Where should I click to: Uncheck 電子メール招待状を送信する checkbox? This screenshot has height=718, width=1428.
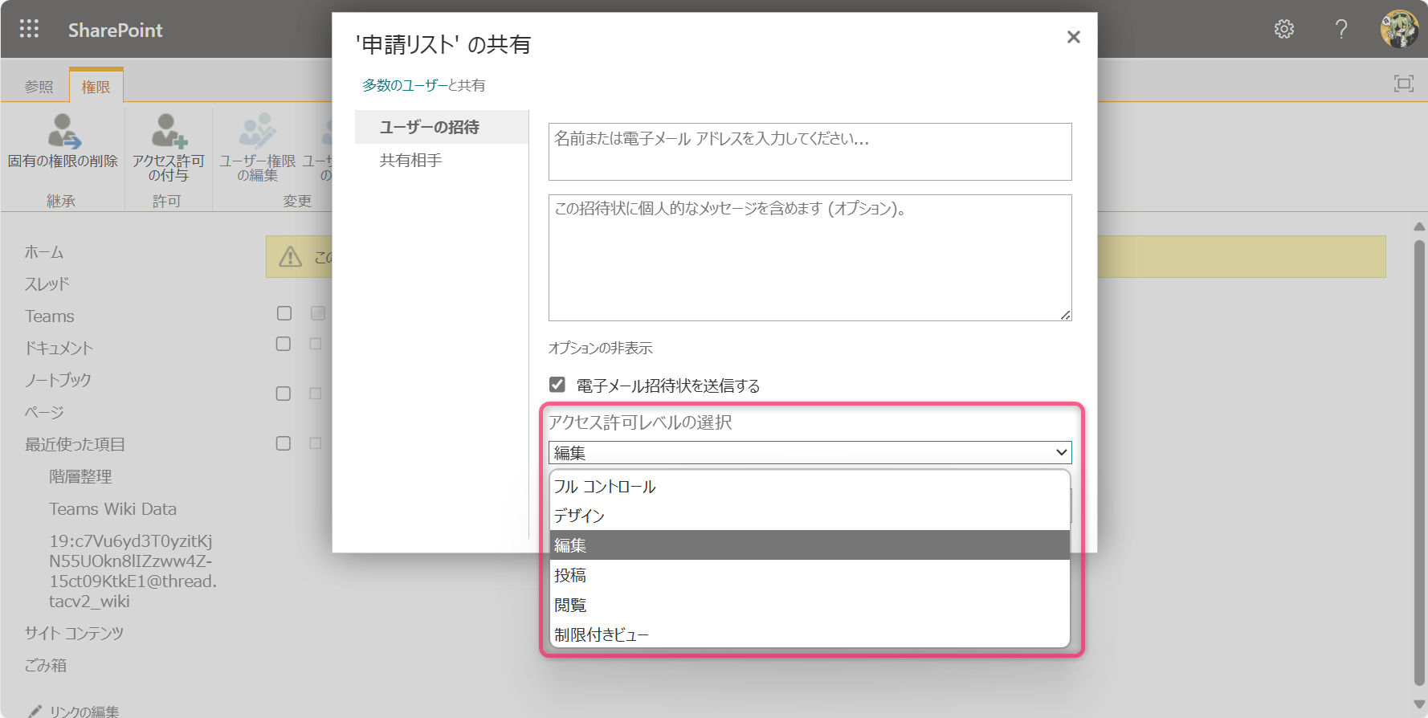coord(557,385)
